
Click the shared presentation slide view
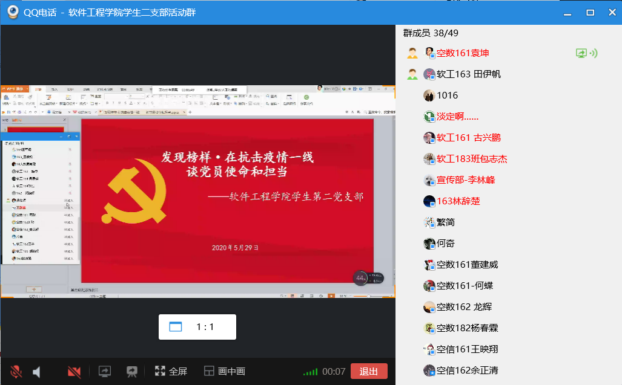[227, 199]
